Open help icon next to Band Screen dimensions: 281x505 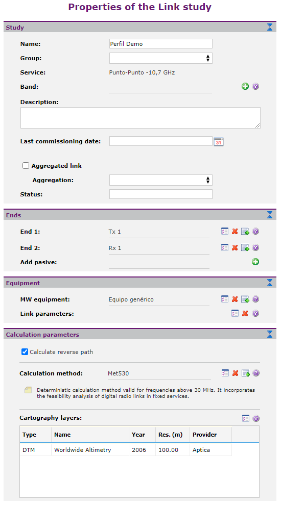(x=255, y=86)
